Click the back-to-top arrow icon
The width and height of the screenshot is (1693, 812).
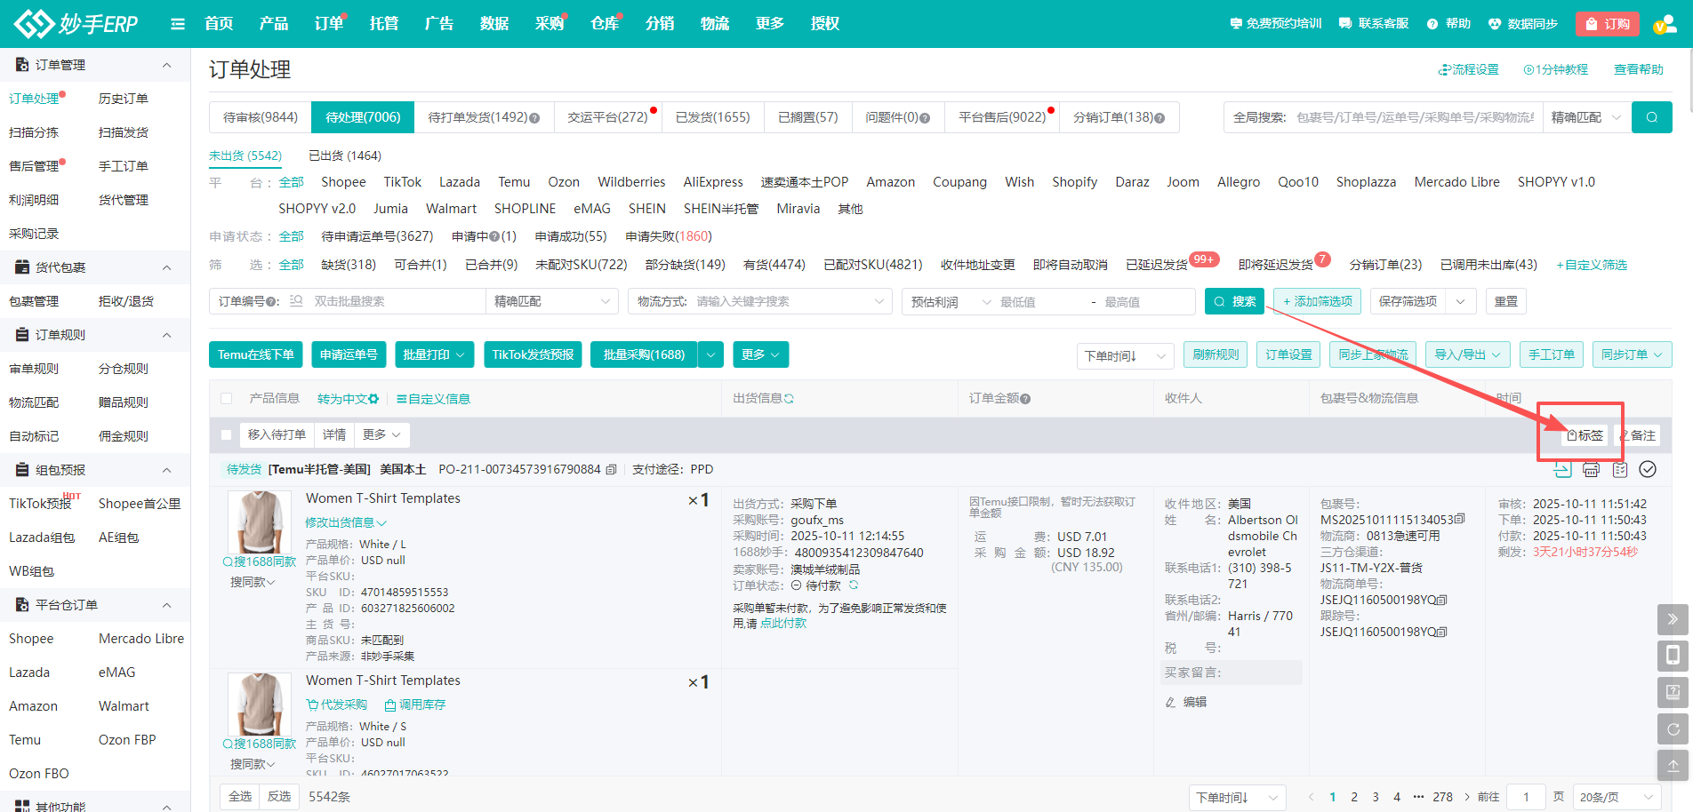pyautogui.click(x=1673, y=765)
